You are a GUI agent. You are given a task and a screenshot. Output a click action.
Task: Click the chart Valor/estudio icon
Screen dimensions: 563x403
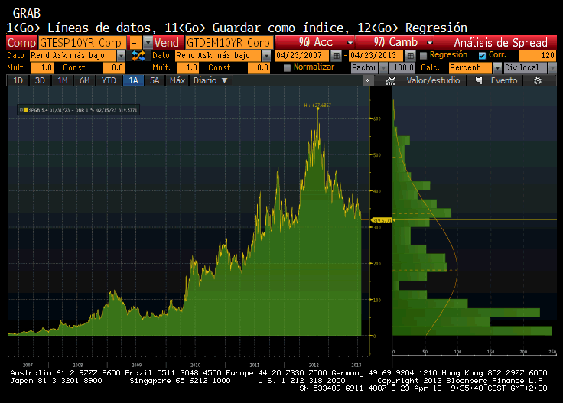pos(391,81)
